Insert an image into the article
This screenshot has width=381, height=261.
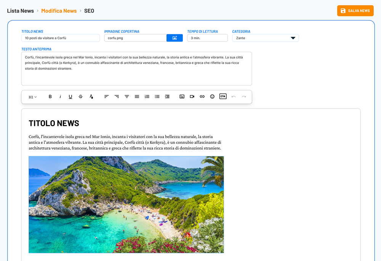pos(182,97)
